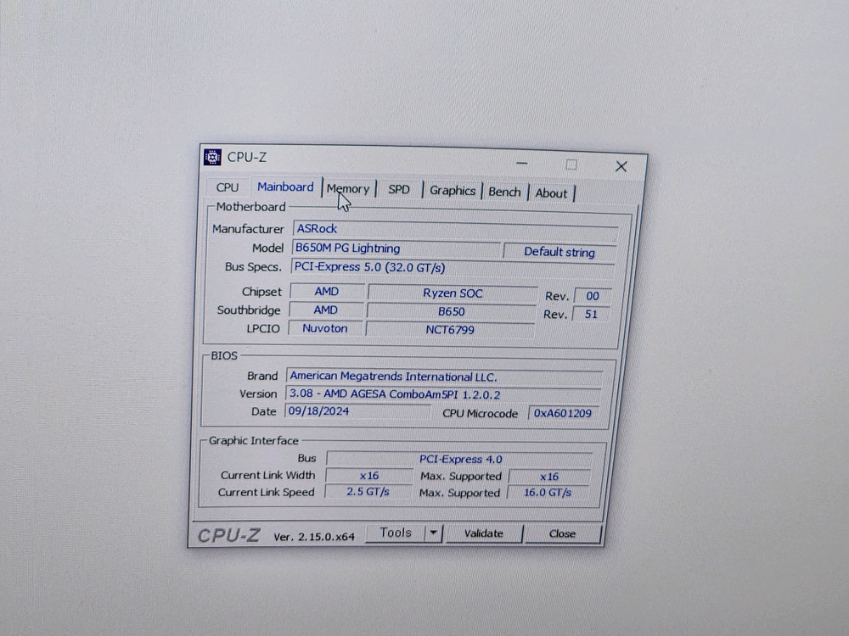Screen dimensions: 849x636
Task: Switch to the Graphics tab
Action: 453,191
